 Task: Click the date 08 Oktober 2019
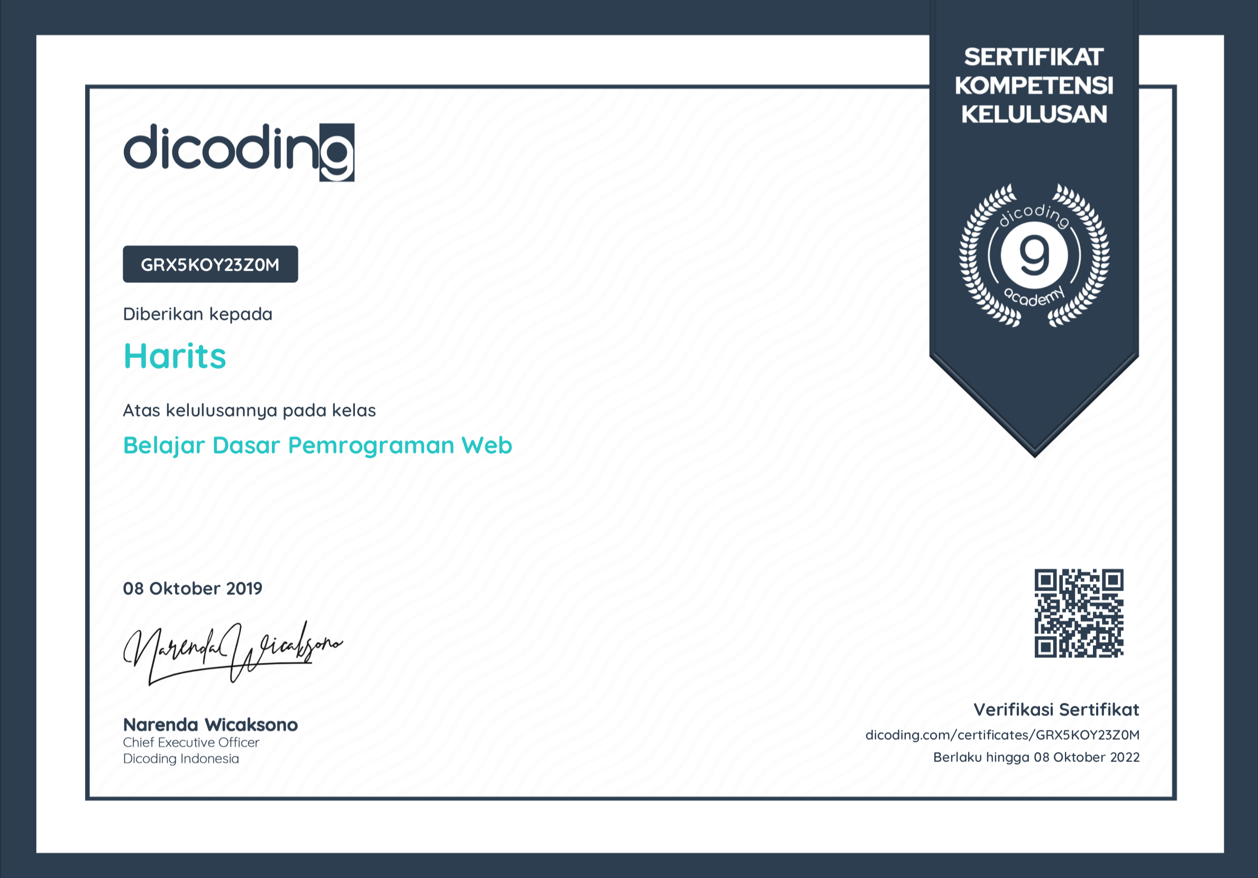[x=193, y=589]
